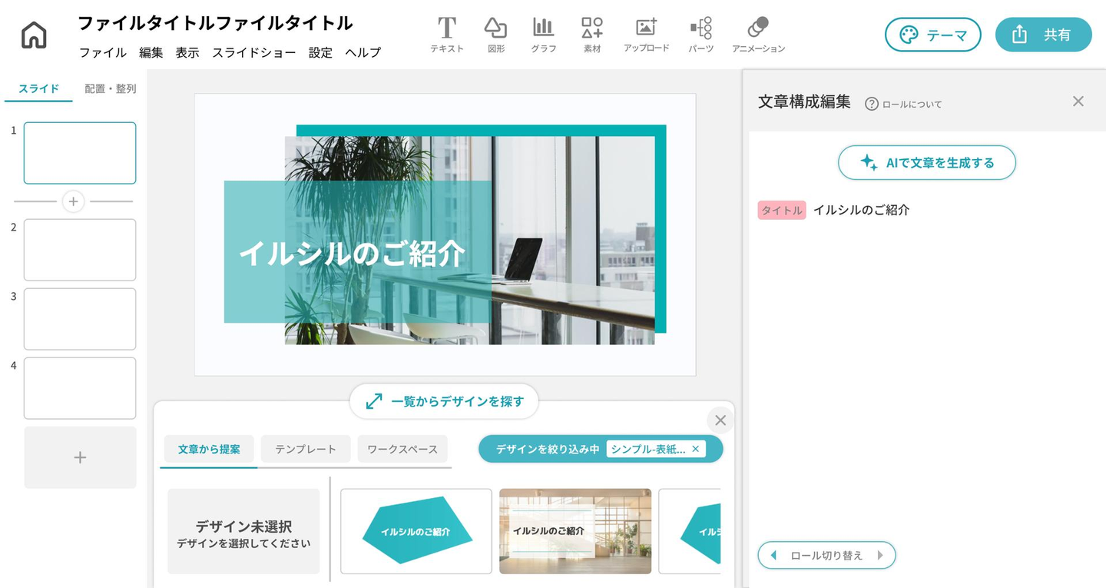Open the 図形 shapes tool
1106x588 pixels.
495,35
